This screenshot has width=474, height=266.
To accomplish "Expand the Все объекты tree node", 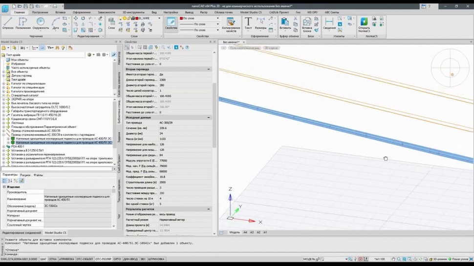I will [x=3, y=72].
